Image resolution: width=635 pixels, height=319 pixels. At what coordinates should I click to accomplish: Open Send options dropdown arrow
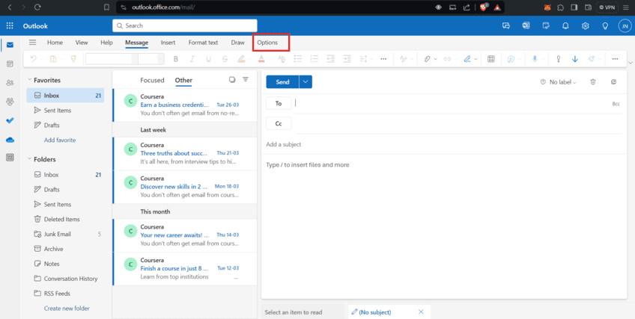[x=306, y=82]
